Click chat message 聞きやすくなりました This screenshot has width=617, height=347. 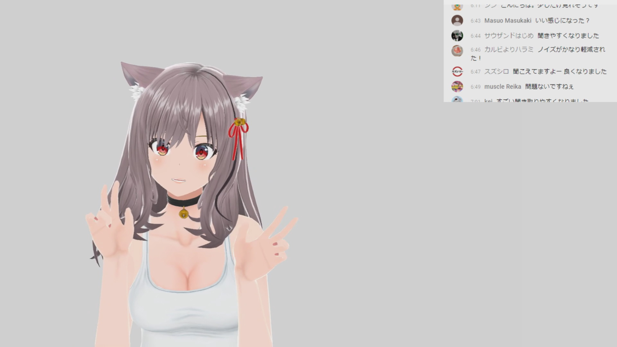point(568,36)
